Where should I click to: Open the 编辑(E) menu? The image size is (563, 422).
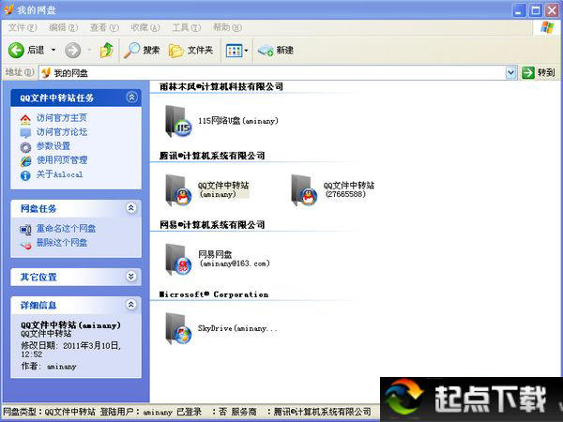point(63,27)
